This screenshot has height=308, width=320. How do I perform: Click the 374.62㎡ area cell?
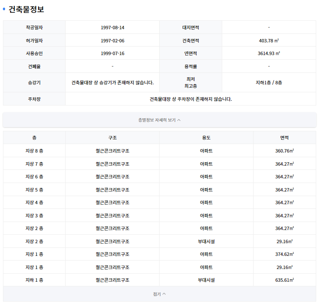(x=284, y=254)
